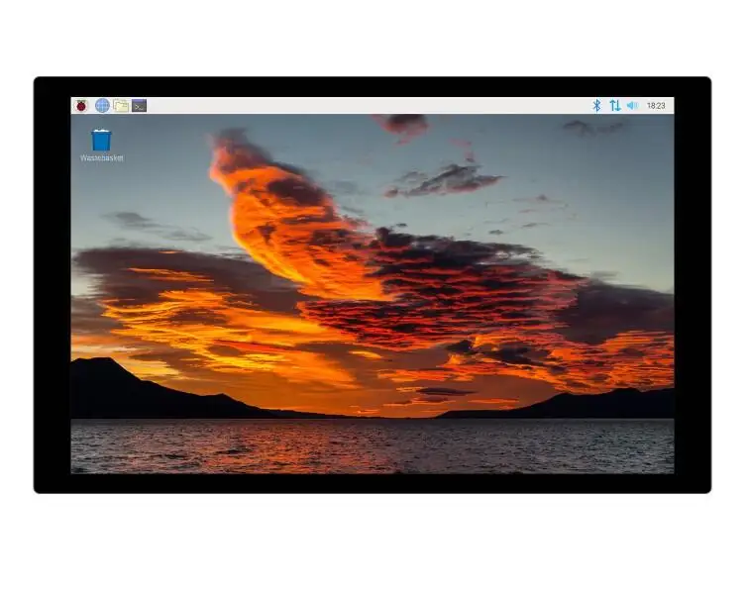Select the Wastebasket desktop icon
The height and width of the screenshot is (592, 748).
coord(101,141)
